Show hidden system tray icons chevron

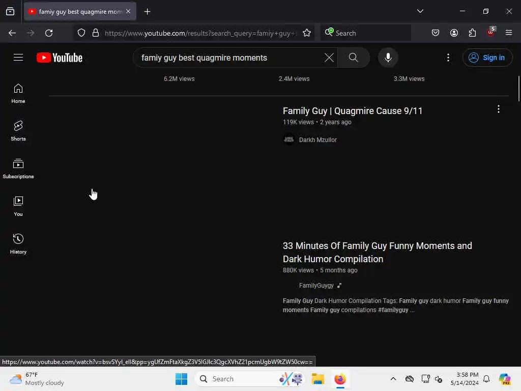click(x=393, y=379)
